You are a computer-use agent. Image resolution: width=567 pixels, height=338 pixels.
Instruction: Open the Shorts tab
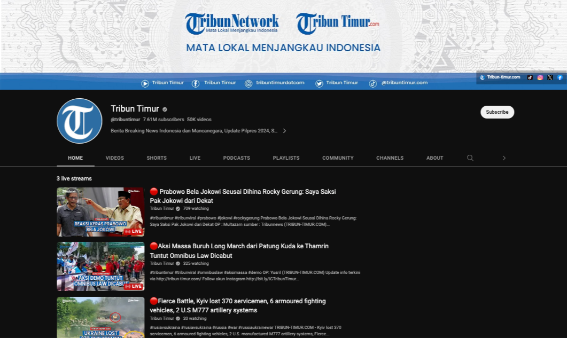[x=157, y=158]
